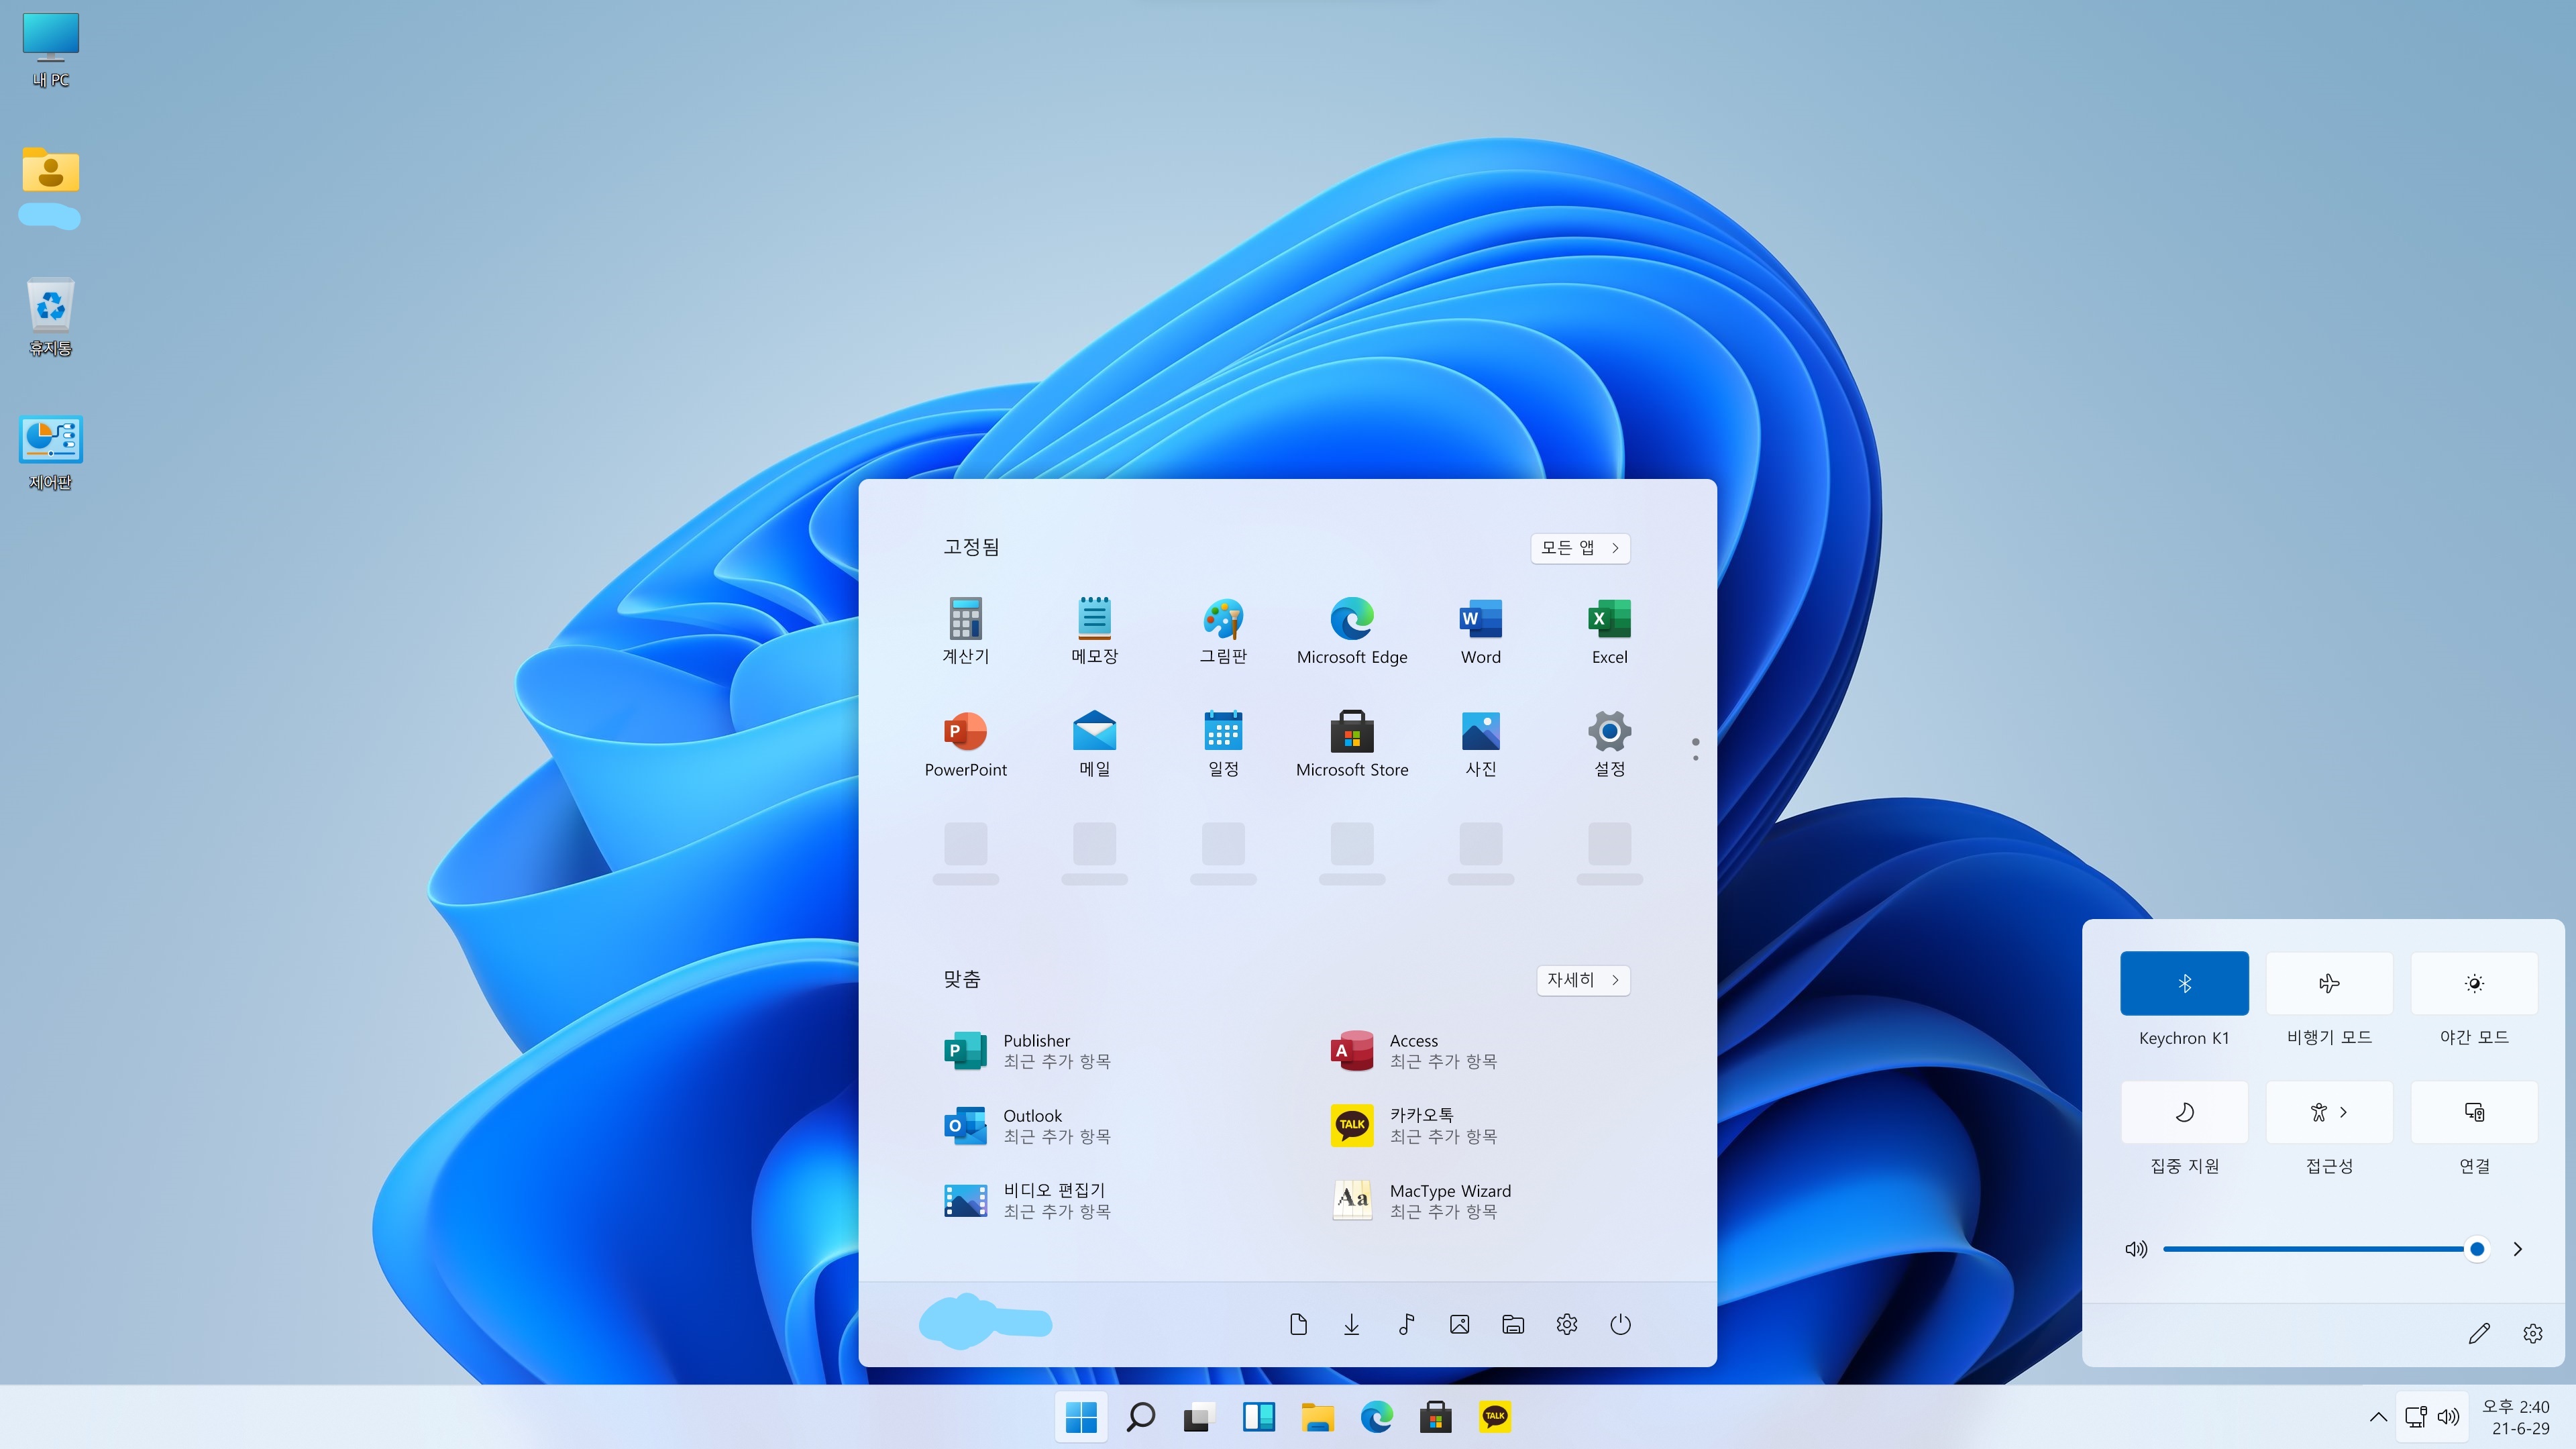Select 맞춤 recommended section tab
The image size is (2576, 1449).
(963, 978)
